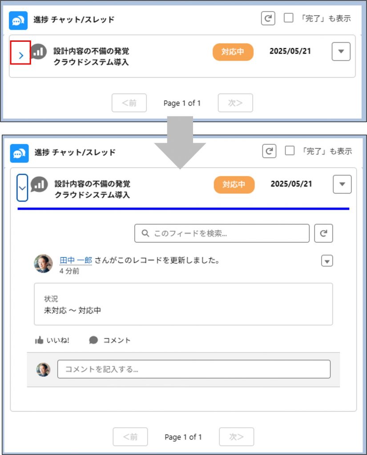367x455 pixels.
Task: Like the record update post with いいね!
Action: click(52, 340)
